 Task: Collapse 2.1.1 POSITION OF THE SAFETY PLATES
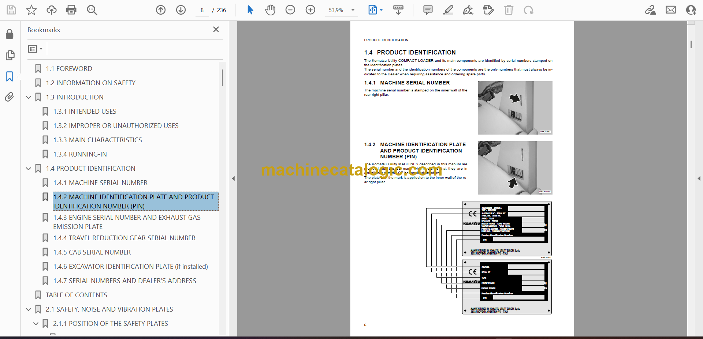click(x=36, y=324)
